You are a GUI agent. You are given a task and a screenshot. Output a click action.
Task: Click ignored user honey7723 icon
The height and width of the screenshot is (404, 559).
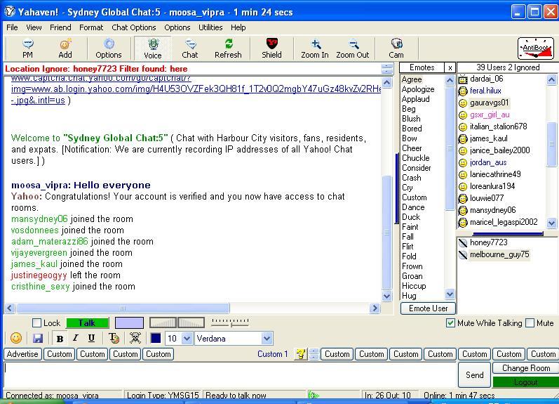pos(463,242)
